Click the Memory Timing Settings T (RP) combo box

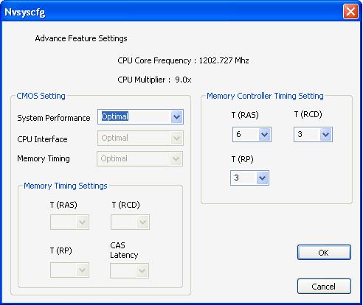69,270
